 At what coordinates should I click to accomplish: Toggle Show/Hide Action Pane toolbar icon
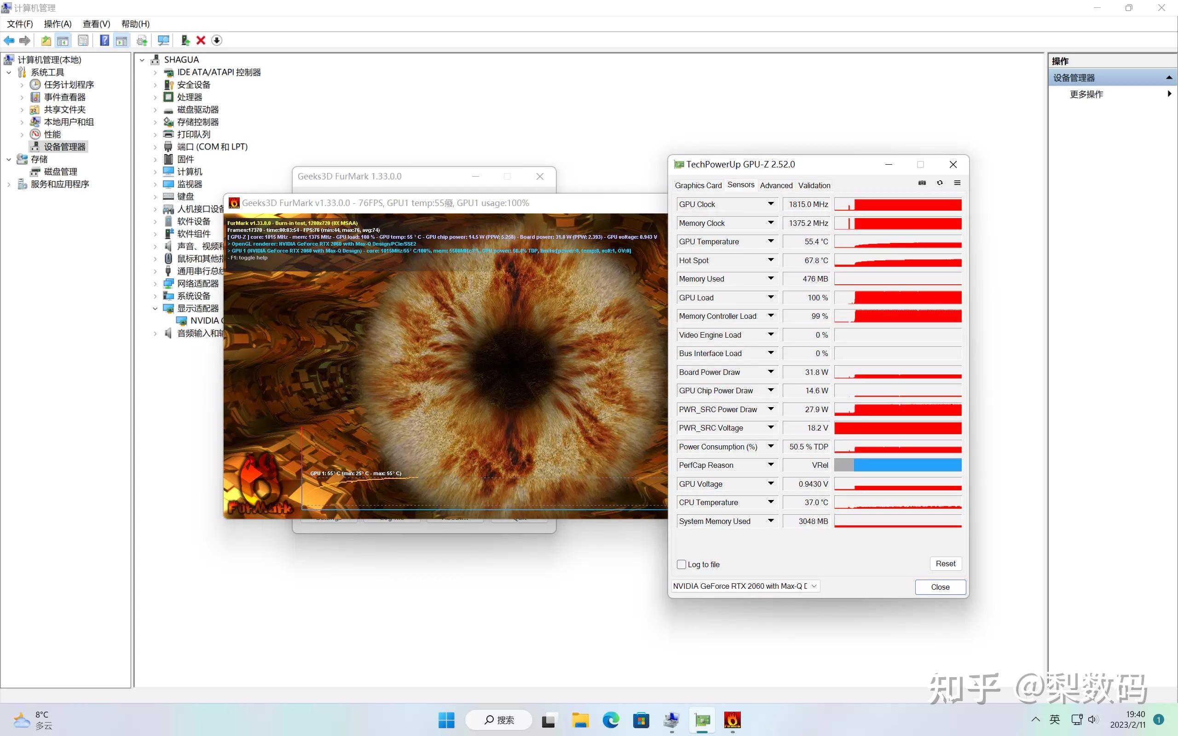[121, 40]
